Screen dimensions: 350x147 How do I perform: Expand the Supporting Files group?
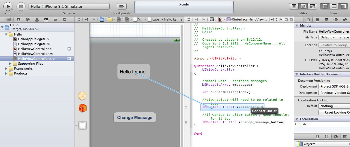coord(11,64)
